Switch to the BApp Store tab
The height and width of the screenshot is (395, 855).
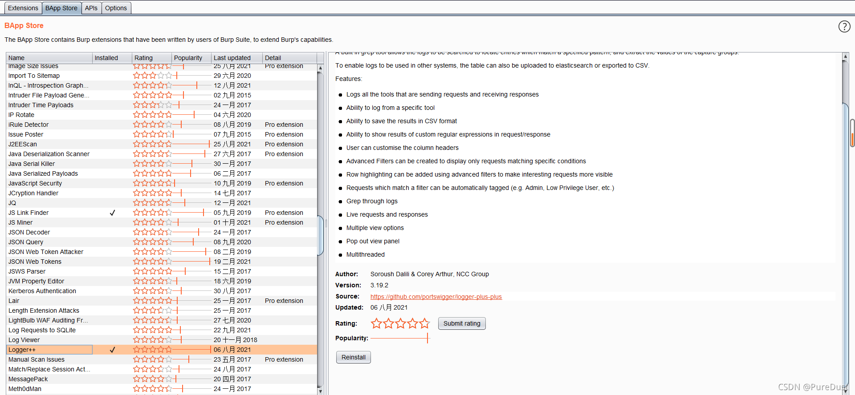coord(61,8)
